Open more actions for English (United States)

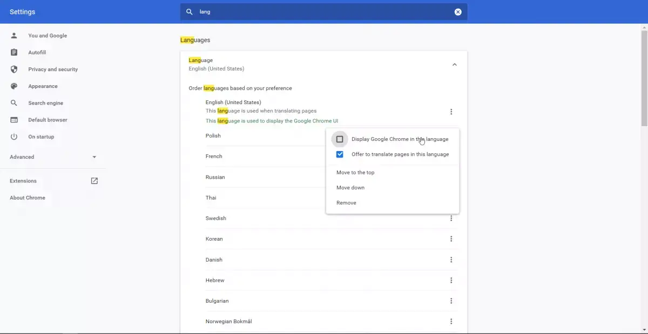[x=451, y=112]
